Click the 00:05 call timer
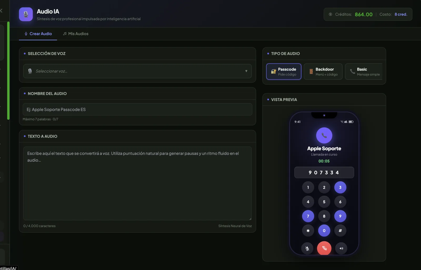The image size is (421, 270). tap(324, 161)
